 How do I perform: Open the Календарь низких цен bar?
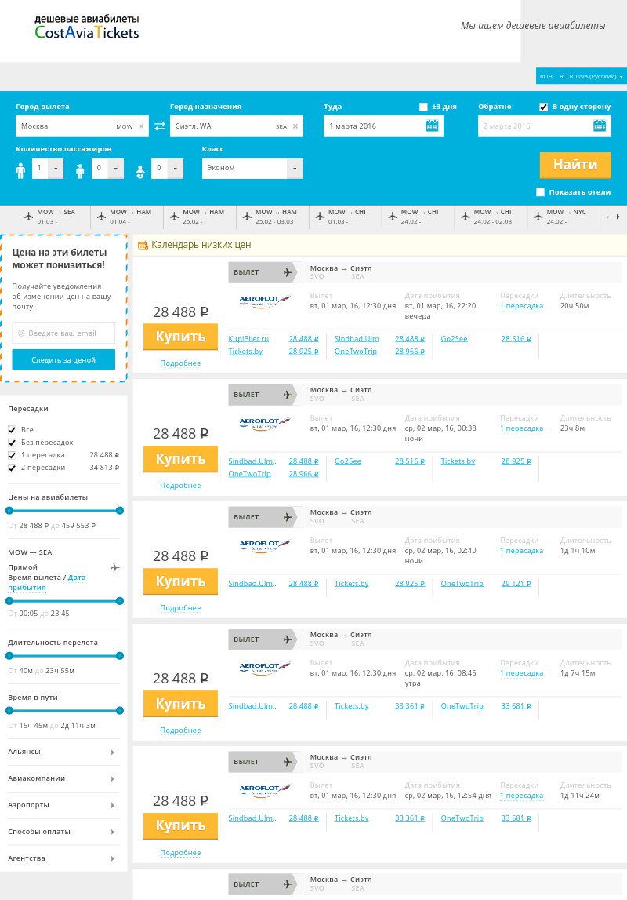[x=379, y=245]
